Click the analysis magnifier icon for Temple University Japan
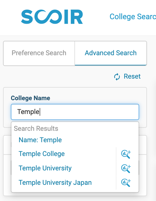 (x=126, y=183)
